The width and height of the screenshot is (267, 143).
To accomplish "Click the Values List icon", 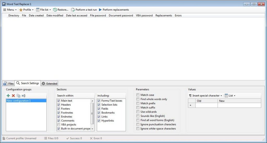I will 226,96.
